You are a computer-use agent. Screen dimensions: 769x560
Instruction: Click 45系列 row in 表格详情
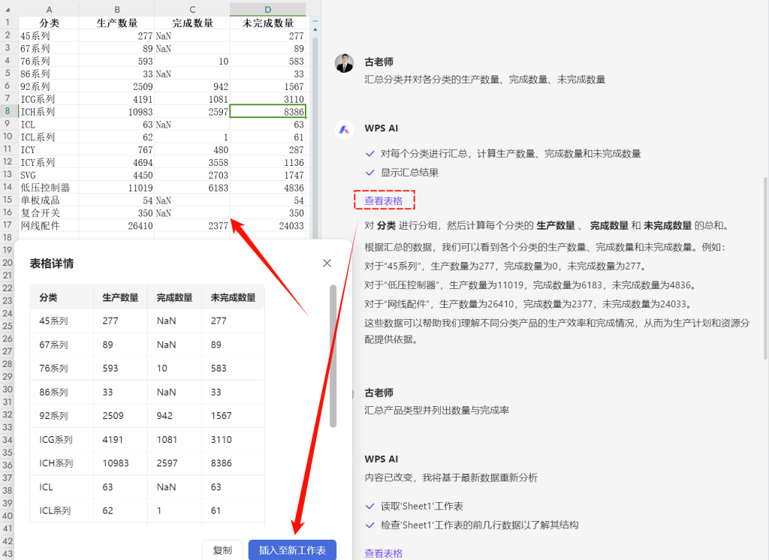[x=147, y=321]
